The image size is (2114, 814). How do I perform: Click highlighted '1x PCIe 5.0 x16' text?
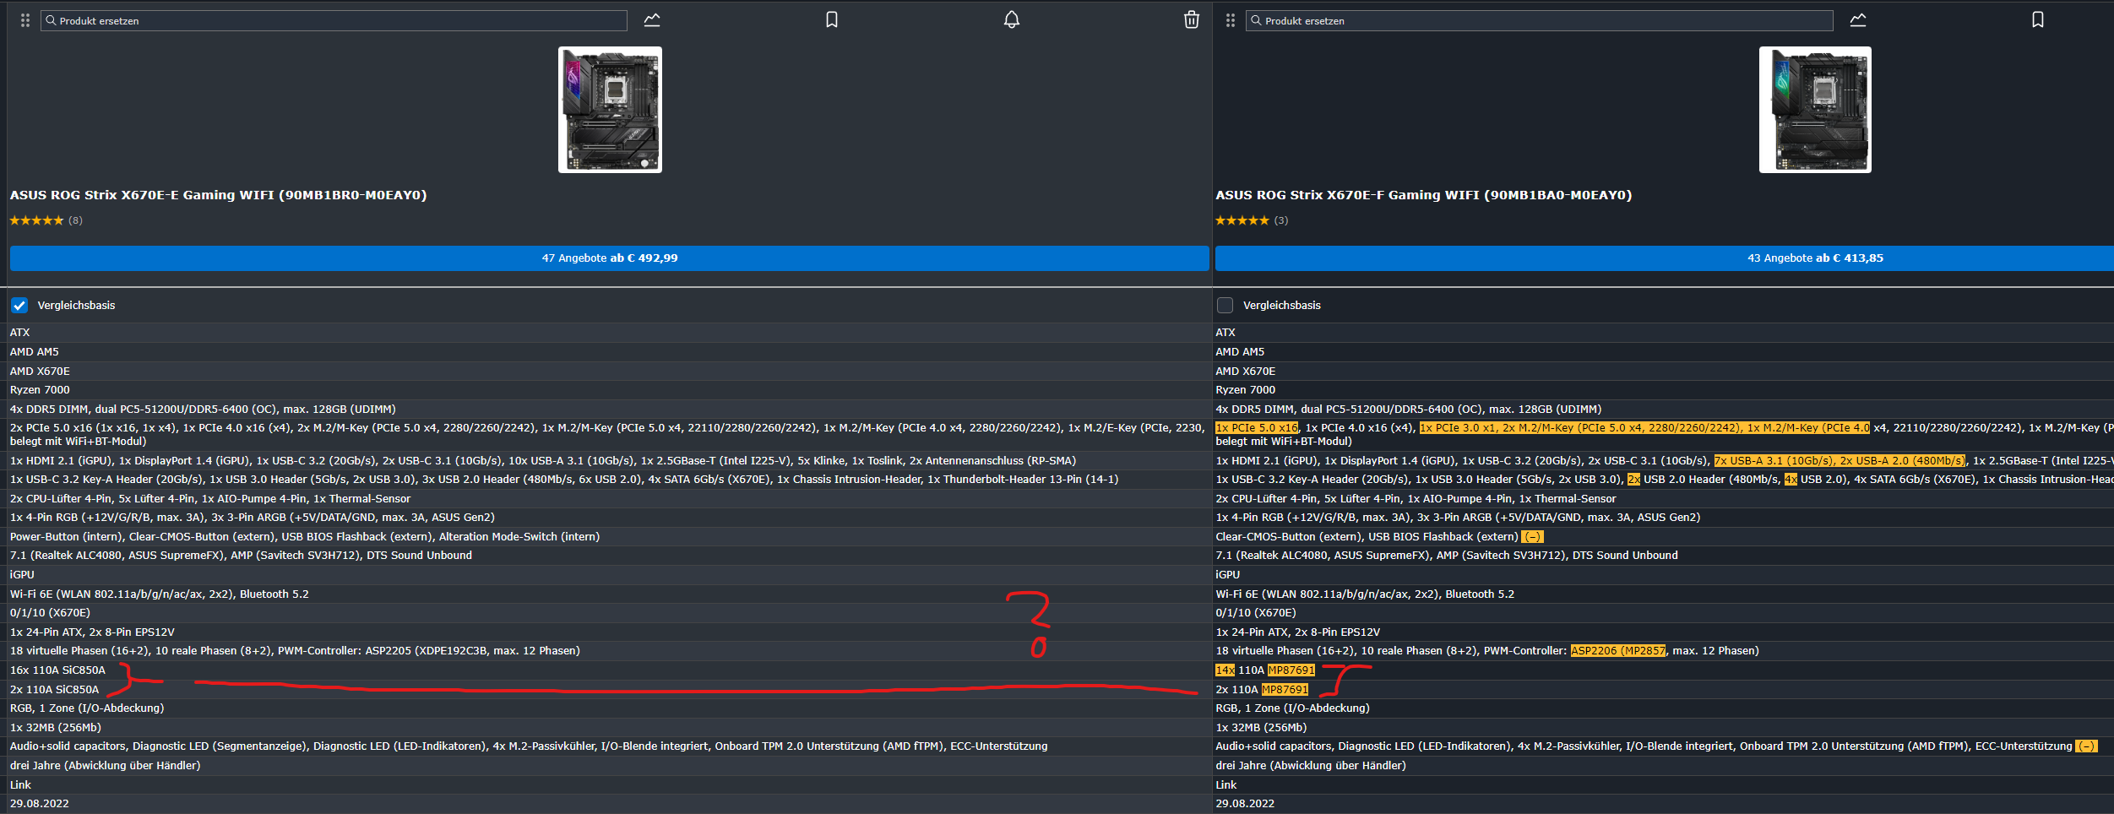[x=1257, y=427]
